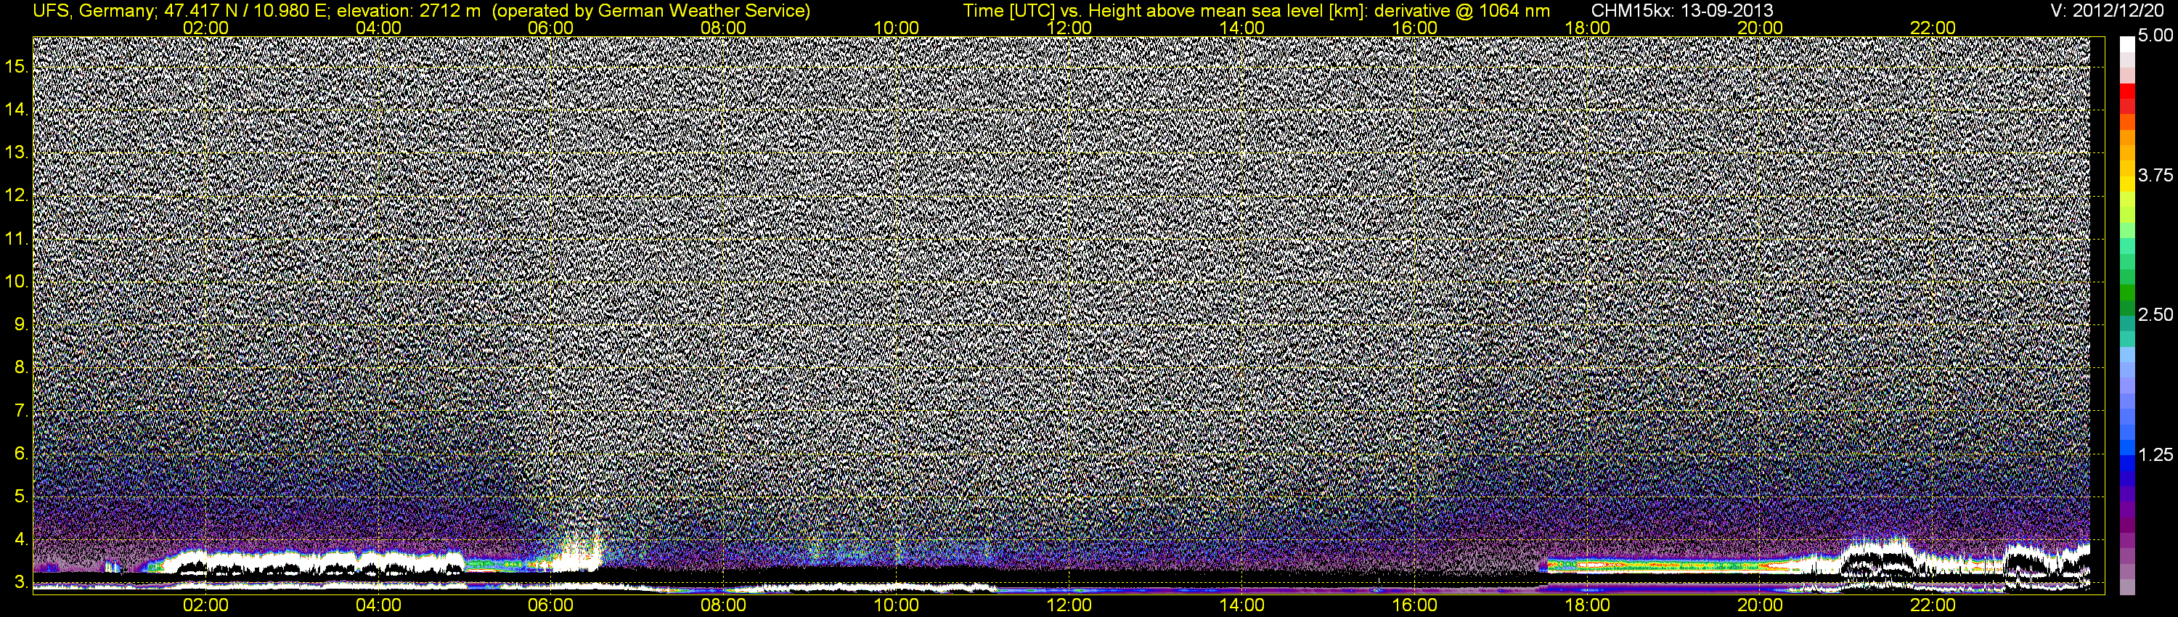Click the color scale value "3.75"

pos(2154,175)
